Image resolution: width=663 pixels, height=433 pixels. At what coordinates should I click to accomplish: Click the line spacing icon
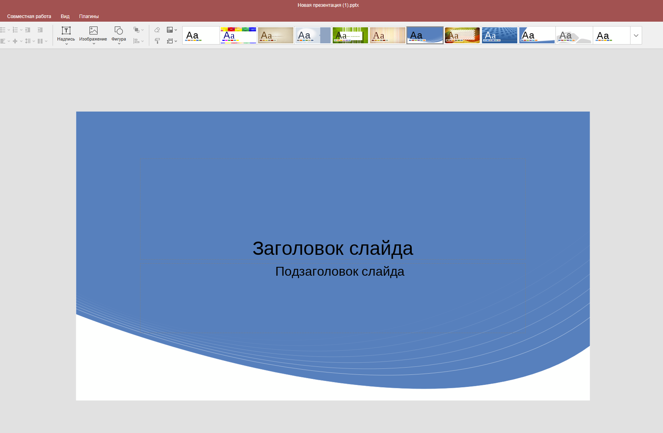[28, 41]
